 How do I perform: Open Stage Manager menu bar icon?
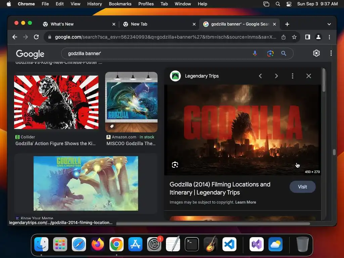click(x=266, y=4)
